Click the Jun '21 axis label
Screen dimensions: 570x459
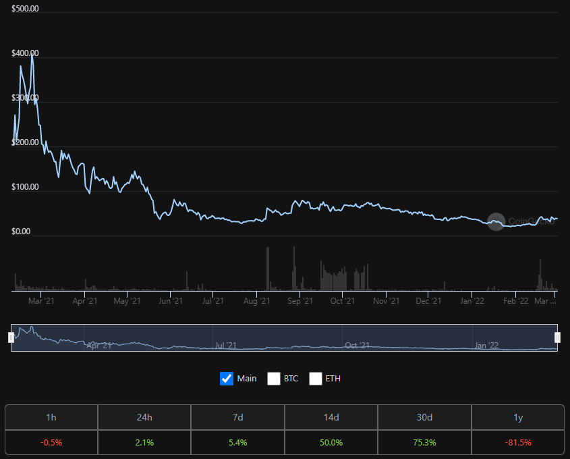click(x=171, y=301)
